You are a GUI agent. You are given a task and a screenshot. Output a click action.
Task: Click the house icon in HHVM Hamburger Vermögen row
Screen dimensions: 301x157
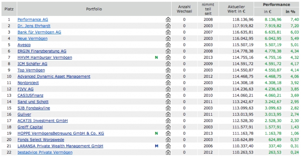point(168,58)
